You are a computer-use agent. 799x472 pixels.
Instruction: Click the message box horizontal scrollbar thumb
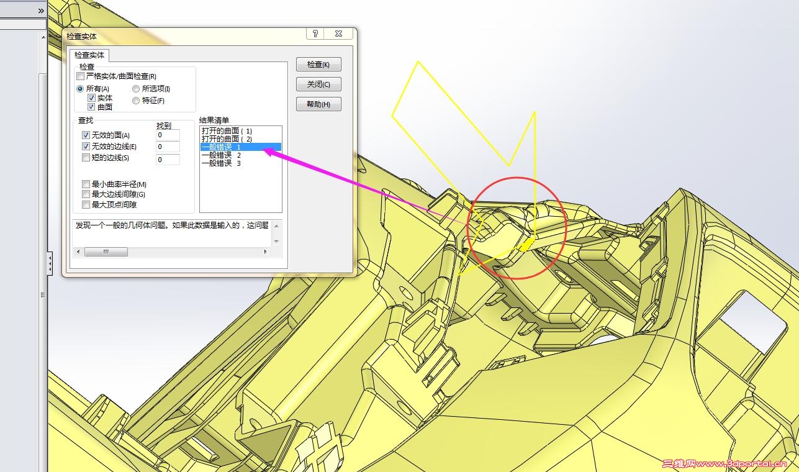(x=106, y=252)
